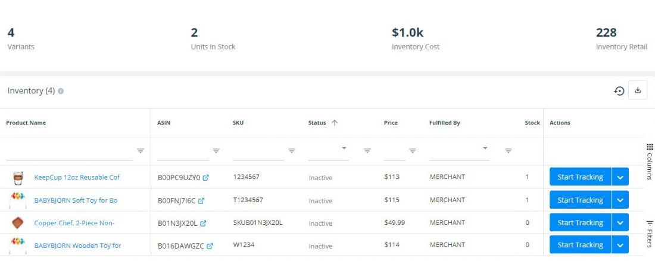Open the Status filter dropdown
The width and height of the screenshot is (655, 261).
point(344,148)
